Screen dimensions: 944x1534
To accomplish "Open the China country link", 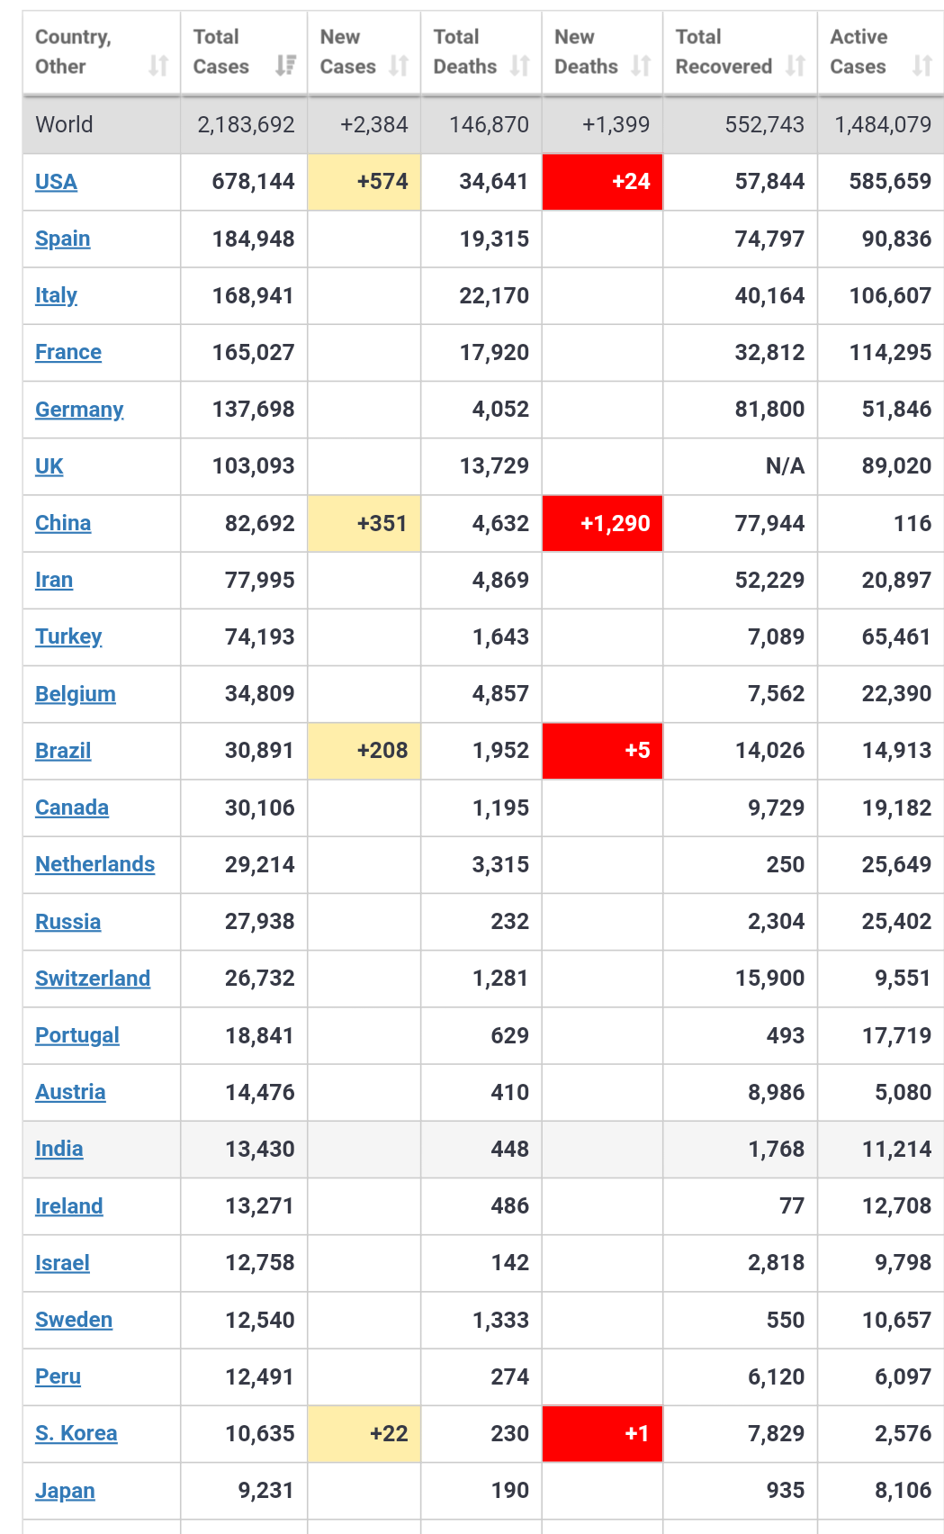I will (x=63, y=523).
